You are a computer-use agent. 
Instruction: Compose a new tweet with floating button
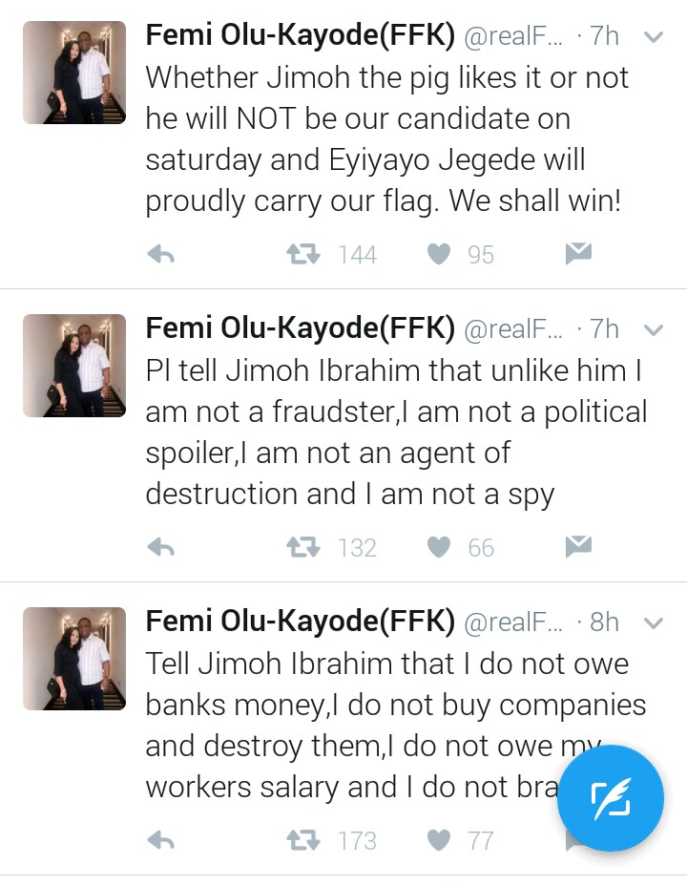point(610,799)
